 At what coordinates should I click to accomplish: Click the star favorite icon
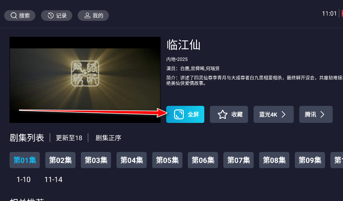[x=223, y=114]
